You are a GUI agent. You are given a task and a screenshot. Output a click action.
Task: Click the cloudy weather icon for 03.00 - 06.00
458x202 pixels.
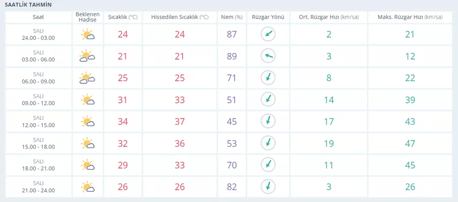pyautogui.click(x=88, y=56)
